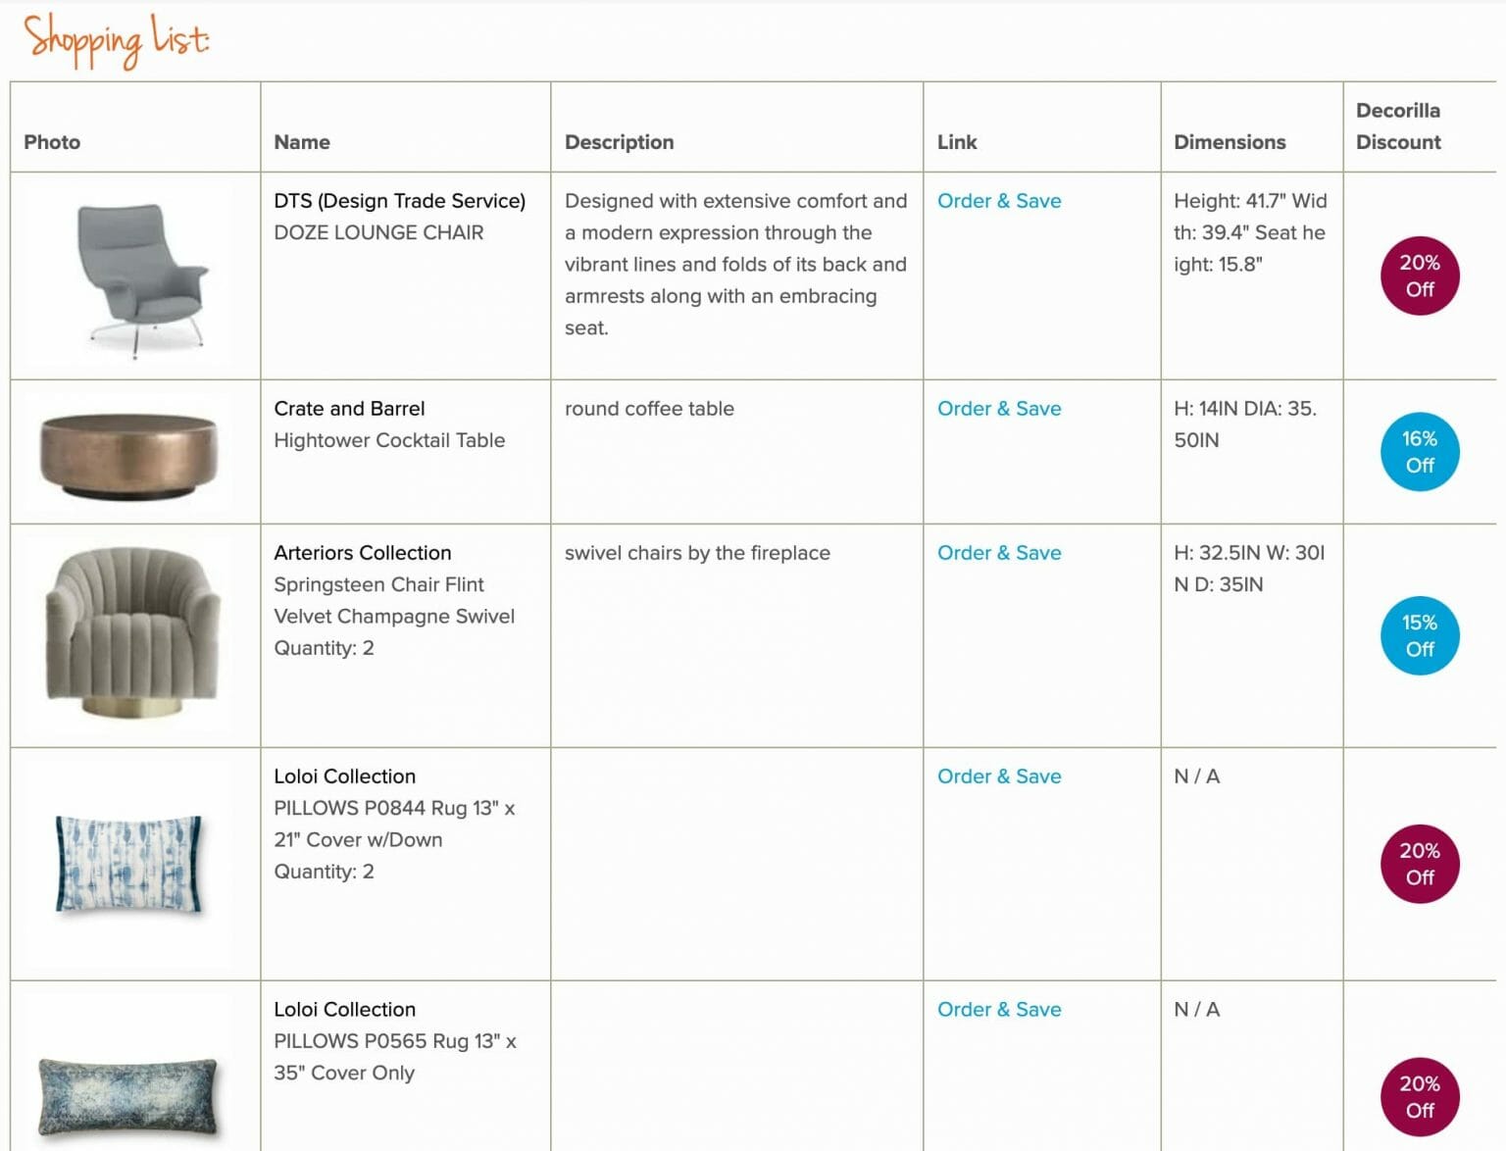Open Order & Save for Springsteen Chair

click(998, 553)
